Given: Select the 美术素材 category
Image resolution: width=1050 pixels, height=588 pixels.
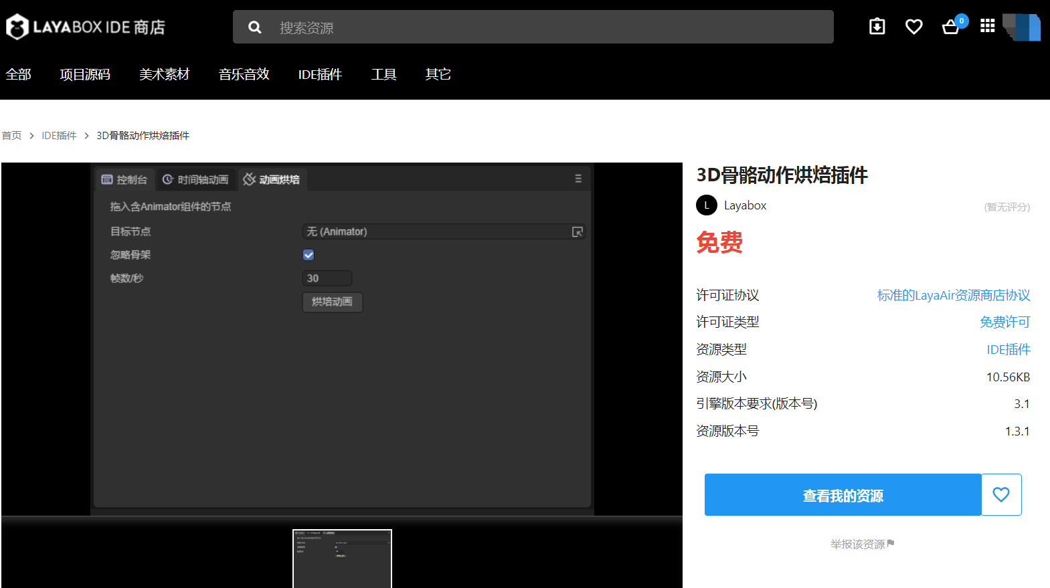Looking at the screenshot, I should (164, 74).
